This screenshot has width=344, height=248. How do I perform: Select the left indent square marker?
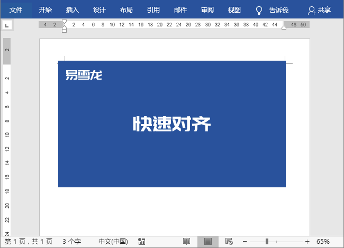pos(64,31)
